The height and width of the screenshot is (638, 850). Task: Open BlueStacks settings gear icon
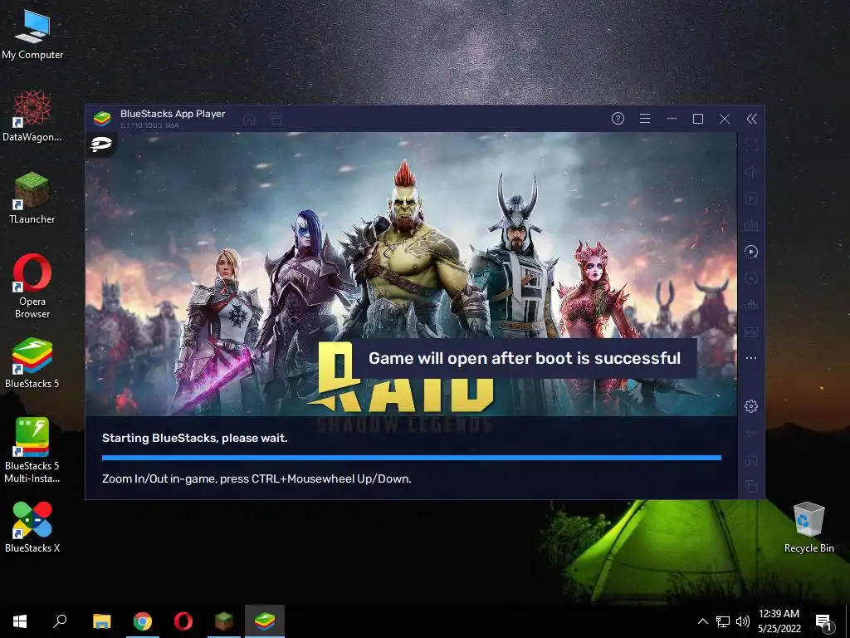click(751, 405)
